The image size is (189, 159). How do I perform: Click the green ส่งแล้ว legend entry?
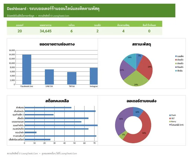(x=179, y=63)
